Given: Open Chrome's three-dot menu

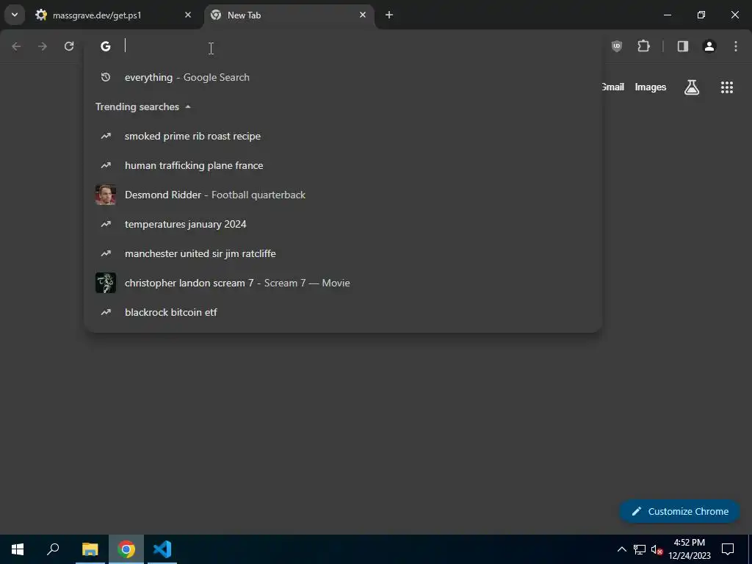Looking at the screenshot, I should [736, 46].
